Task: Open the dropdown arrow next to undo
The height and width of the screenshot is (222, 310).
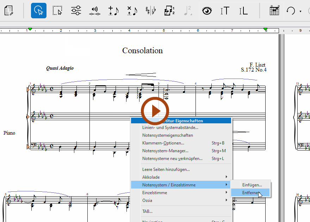Action: 300,11
